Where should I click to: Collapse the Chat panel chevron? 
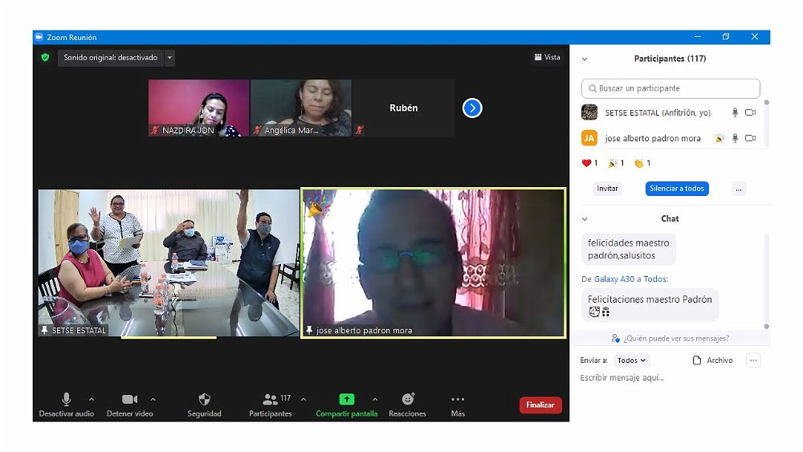coord(585,218)
